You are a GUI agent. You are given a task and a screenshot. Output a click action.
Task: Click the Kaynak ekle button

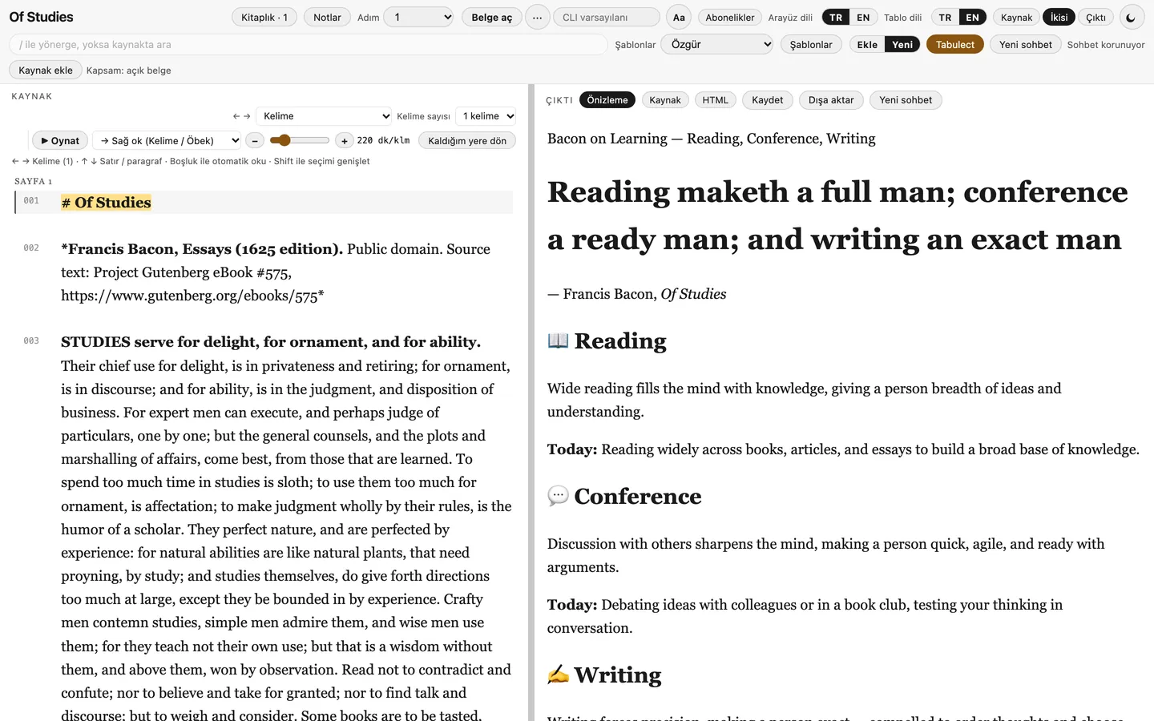click(x=46, y=70)
